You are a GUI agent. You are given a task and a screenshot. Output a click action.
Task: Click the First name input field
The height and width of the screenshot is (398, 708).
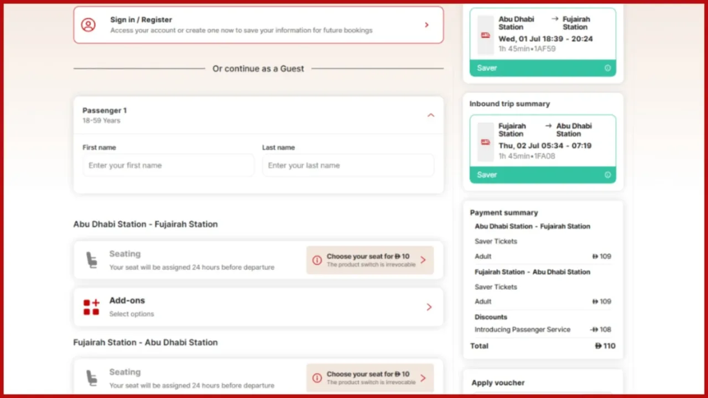point(169,165)
